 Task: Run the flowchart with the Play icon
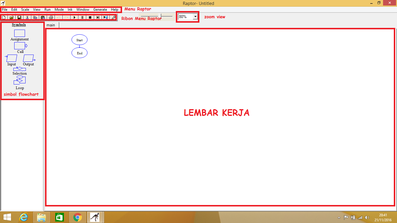(74, 17)
